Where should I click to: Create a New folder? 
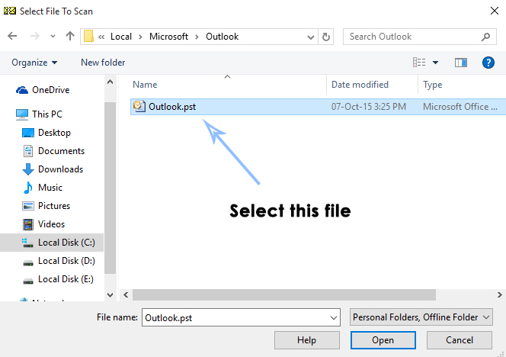[103, 63]
